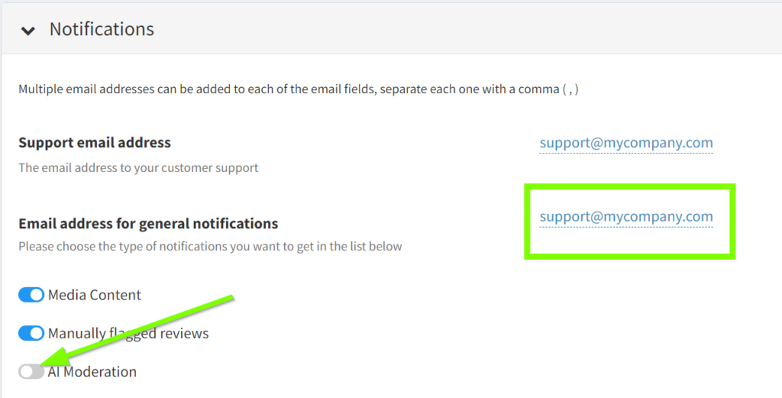The height and width of the screenshot is (398, 782).
Task: Click the empty Notifications header bar area
Action: [x=458, y=29]
